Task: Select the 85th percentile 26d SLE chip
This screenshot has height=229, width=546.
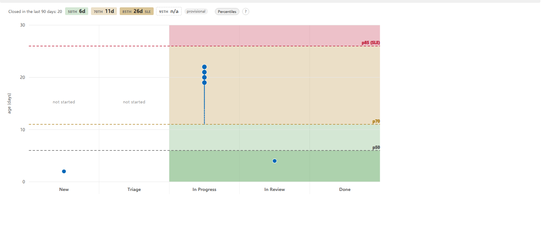Action: pyautogui.click(x=136, y=11)
